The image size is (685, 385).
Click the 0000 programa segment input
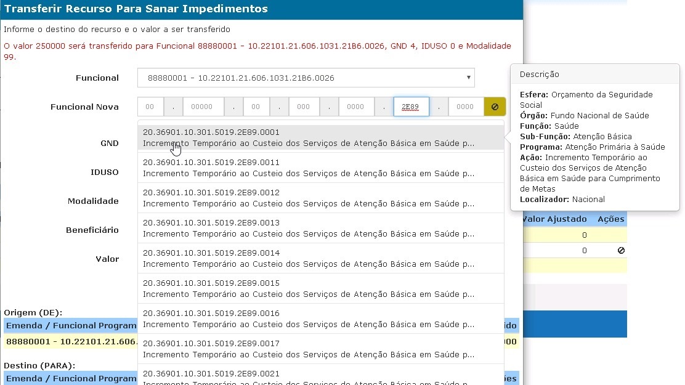(x=356, y=106)
